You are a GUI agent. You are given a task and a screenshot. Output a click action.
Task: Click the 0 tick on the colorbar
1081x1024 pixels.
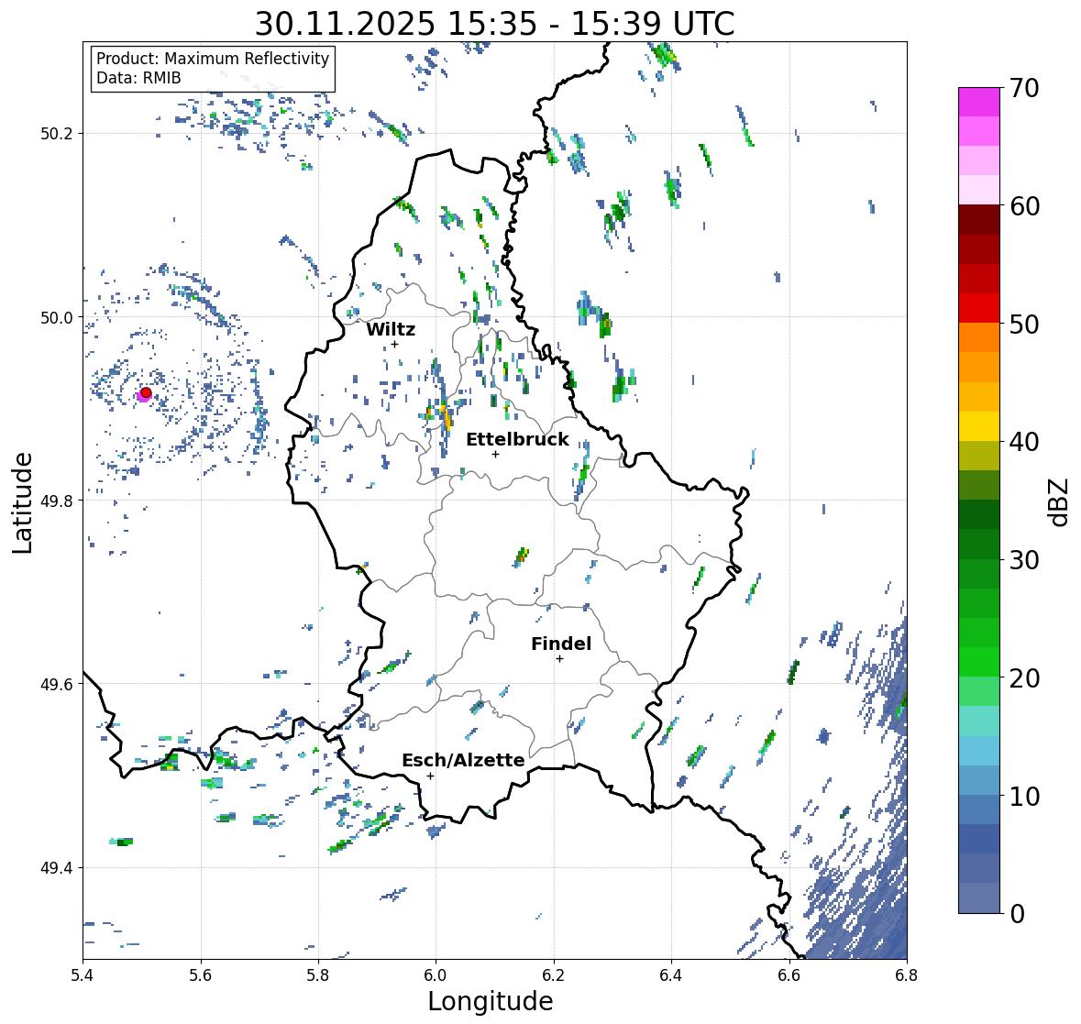click(x=1017, y=914)
